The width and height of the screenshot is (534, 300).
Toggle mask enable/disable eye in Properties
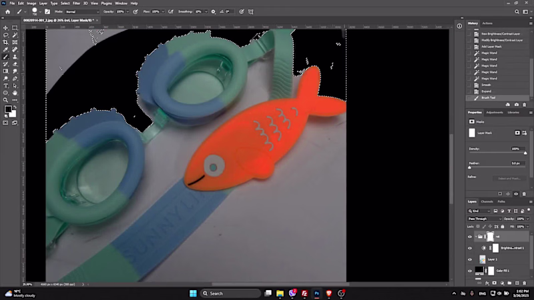coord(516,194)
